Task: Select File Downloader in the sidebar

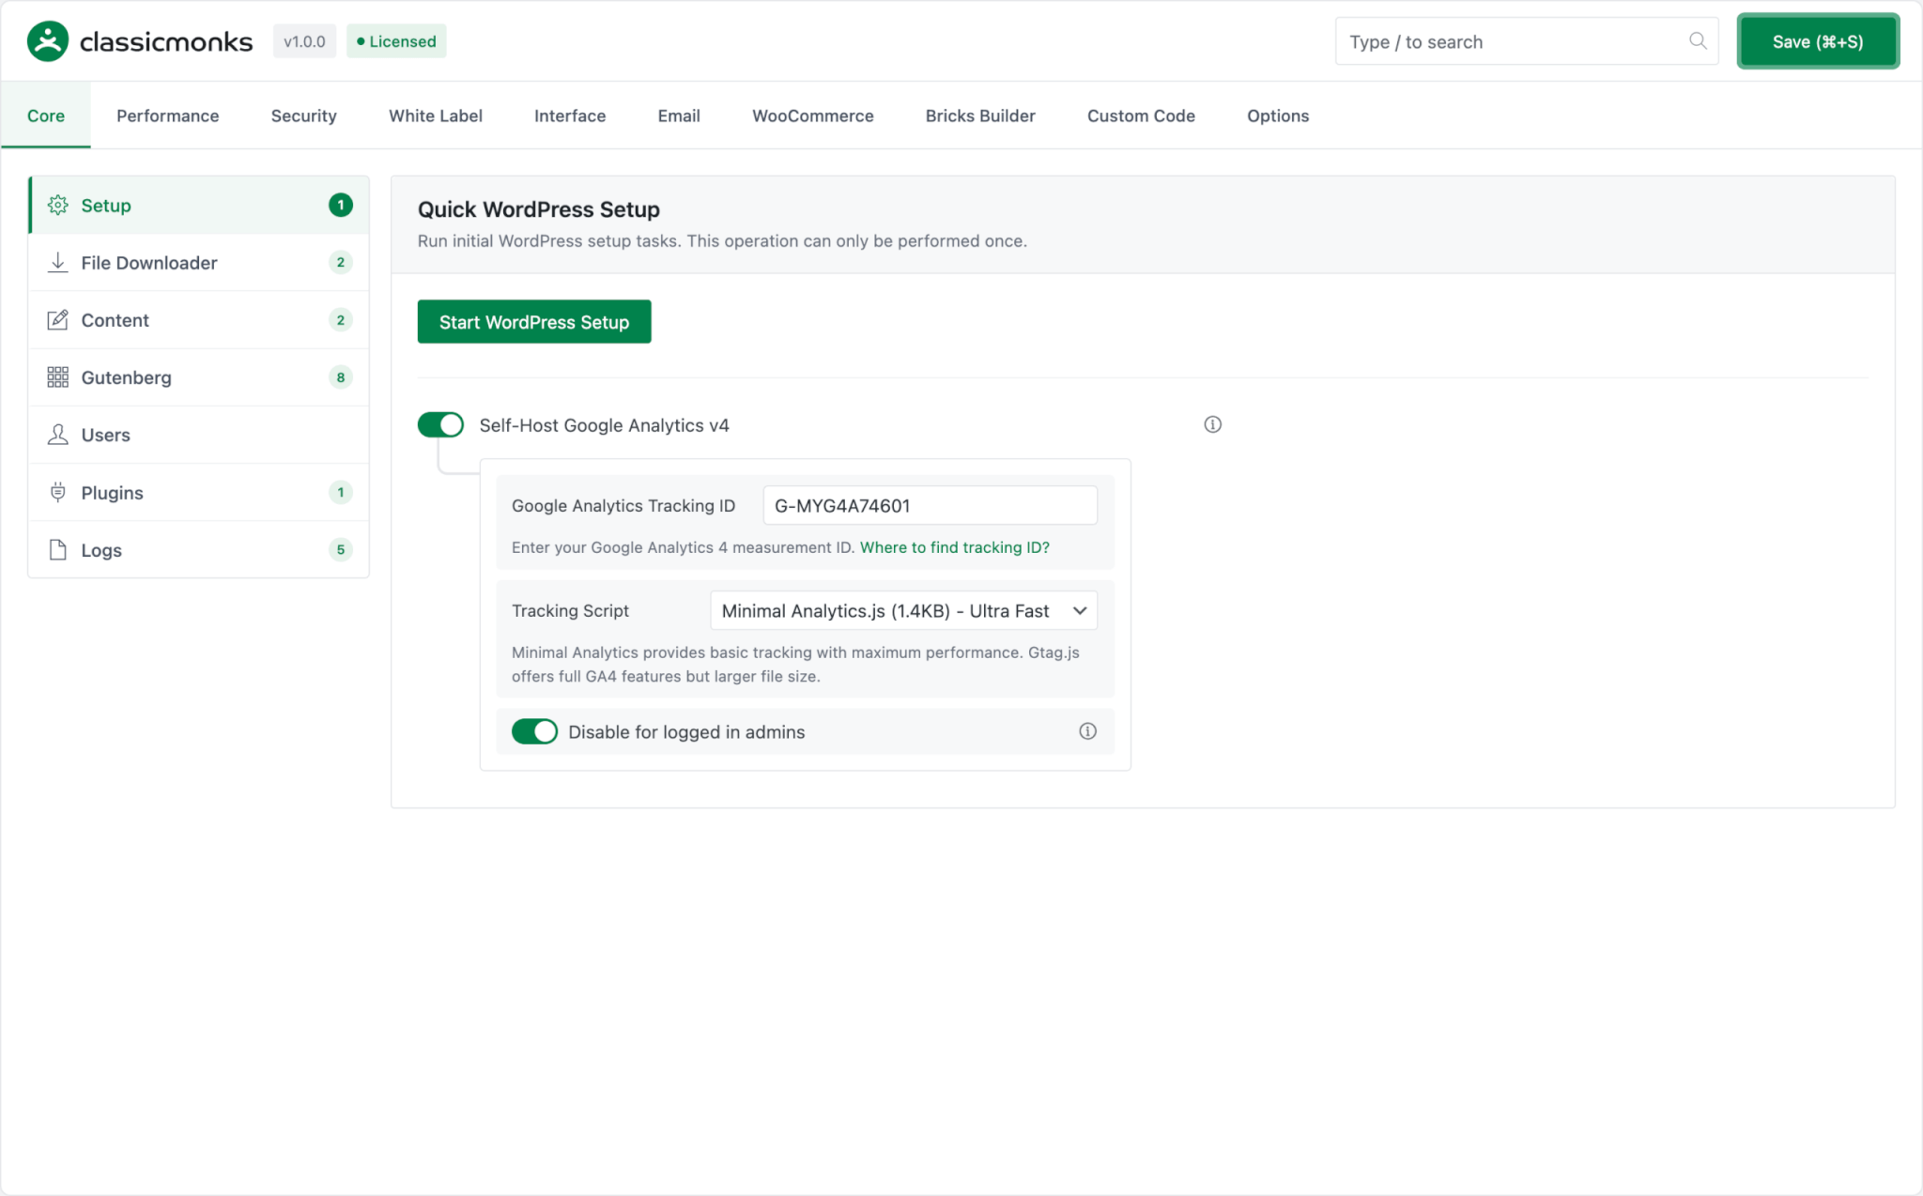Action: pyautogui.click(x=199, y=263)
